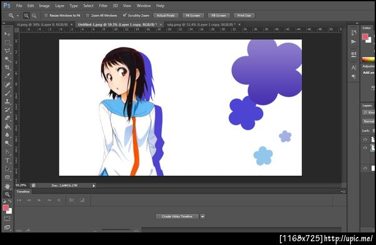Select the Eraser tool

7,118
